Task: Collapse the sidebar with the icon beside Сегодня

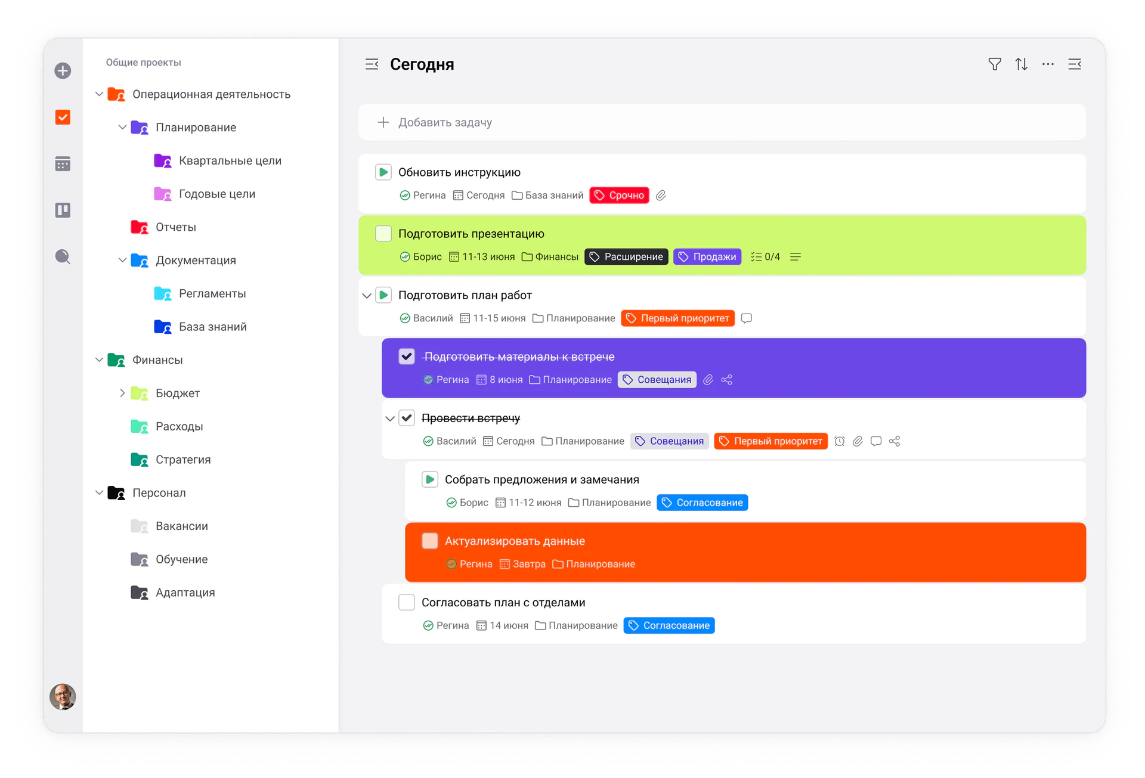Action: click(372, 64)
